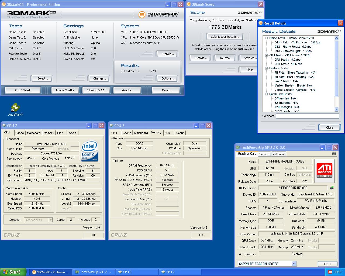Click Close button in GPU-Z window
The image size is (345, 276).
pos(327,264)
